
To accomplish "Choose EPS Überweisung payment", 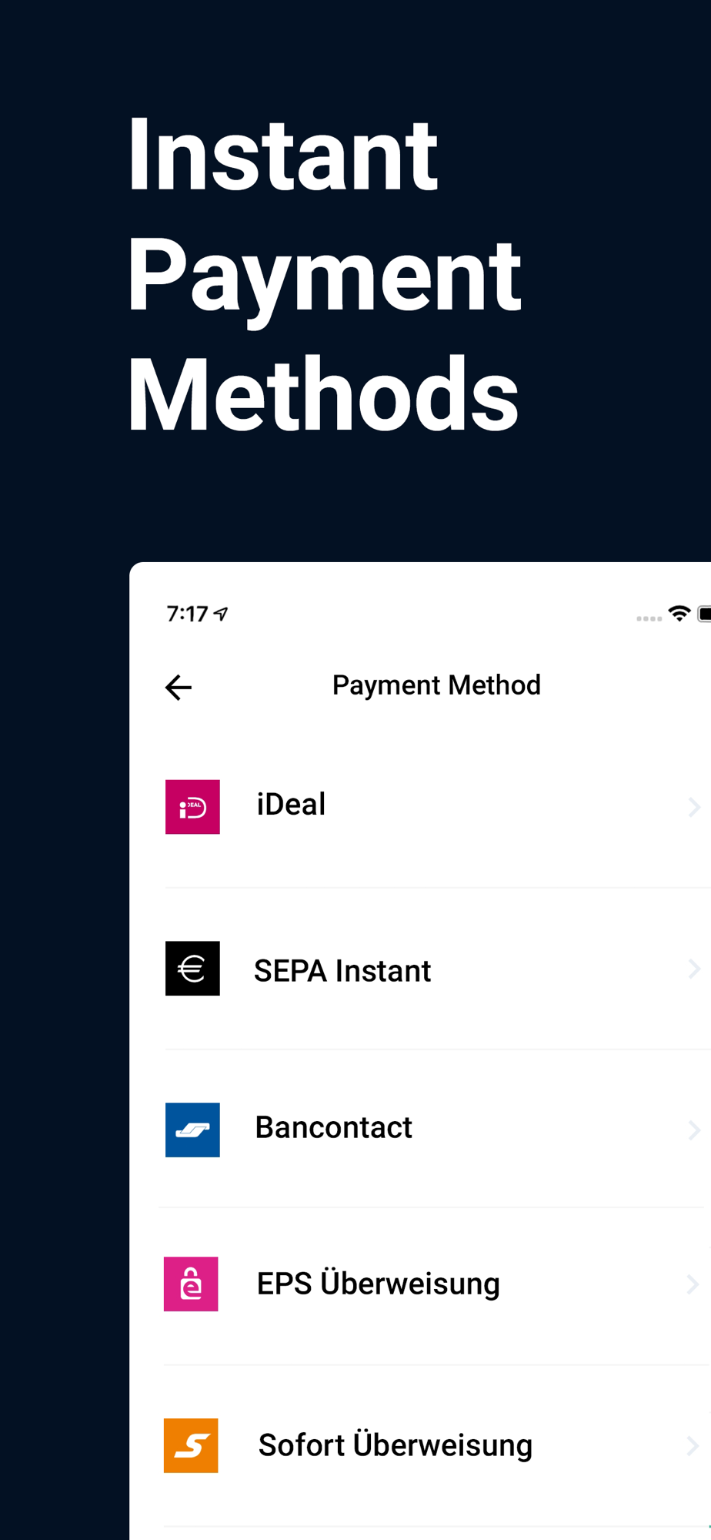I will (379, 1284).
